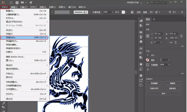187x112 pixels.
Task: Open the Color Guide panel icon
Action: pos(141,25)
